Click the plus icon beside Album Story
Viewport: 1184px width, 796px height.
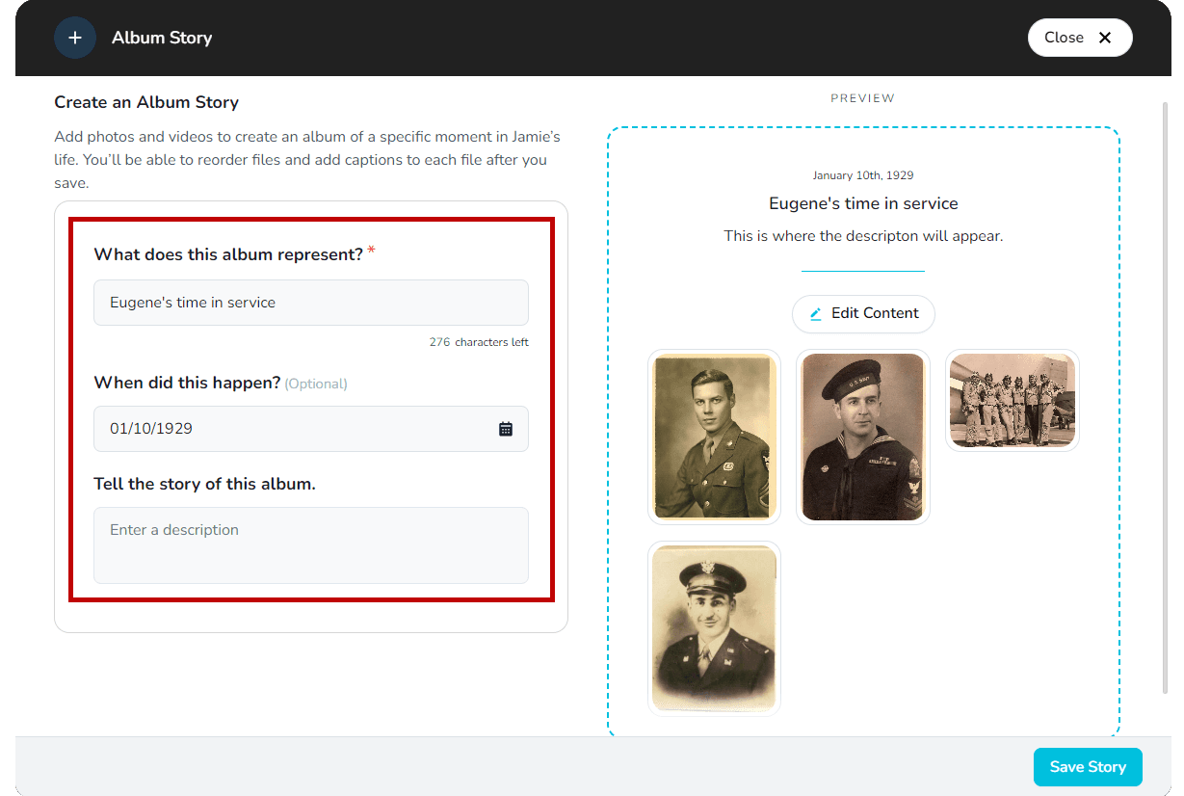pyautogui.click(x=75, y=38)
